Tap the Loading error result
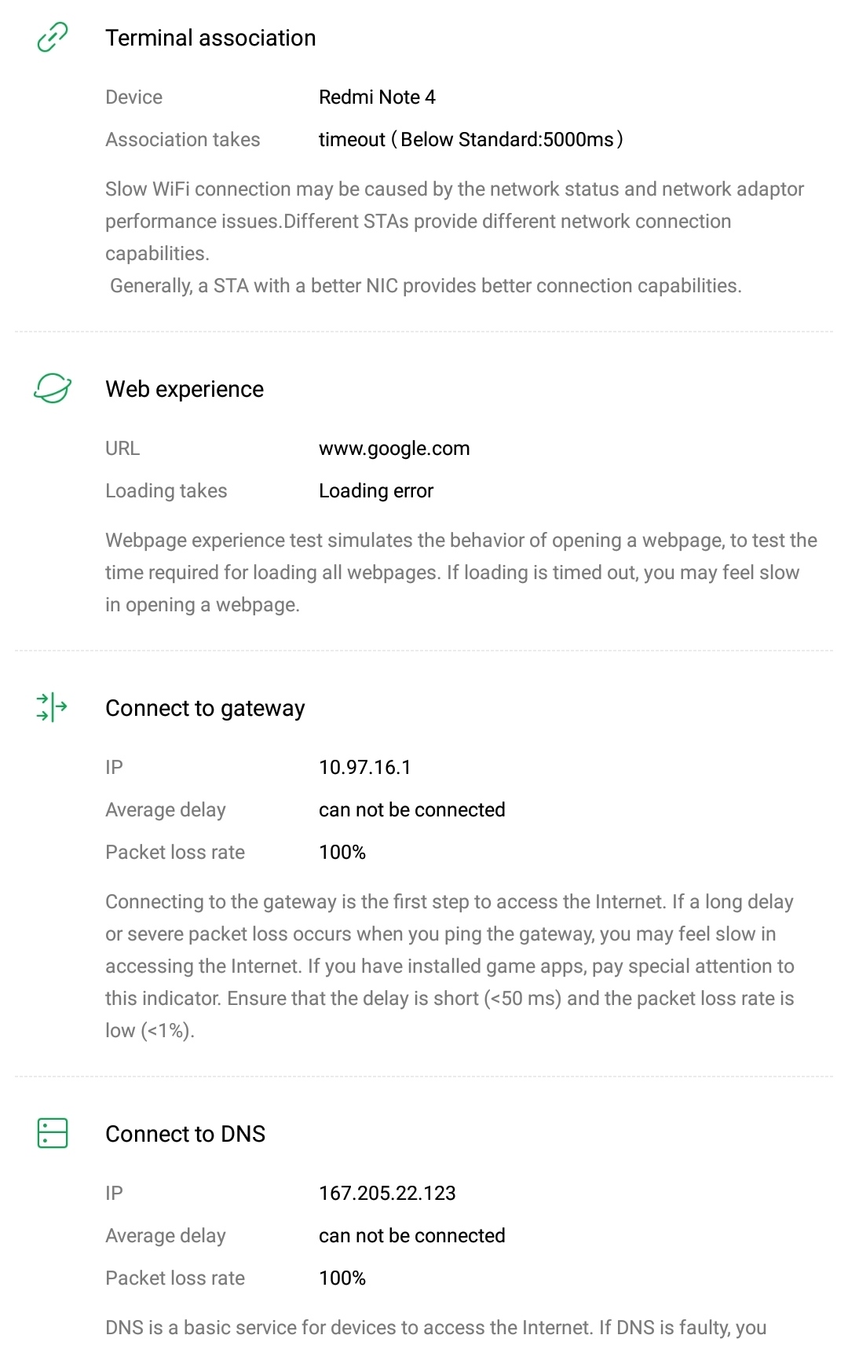This screenshot has width=848, height=1346. (x=376, y=491)
